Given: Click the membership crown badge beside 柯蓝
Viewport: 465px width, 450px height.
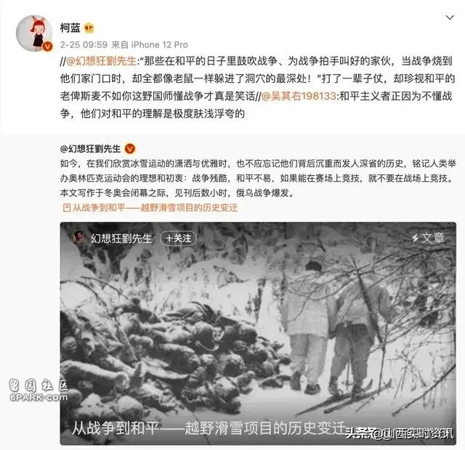Looking at the screenshot, I should pos(89,28).
